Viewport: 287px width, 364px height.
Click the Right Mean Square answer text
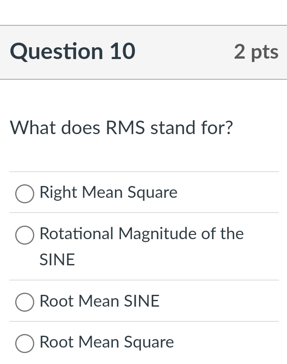tap(108, 193)
